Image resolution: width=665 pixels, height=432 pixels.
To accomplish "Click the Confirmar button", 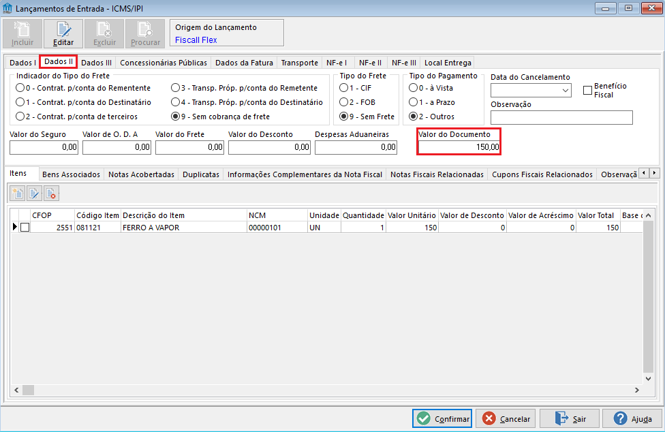I will [x=442, y=419].
